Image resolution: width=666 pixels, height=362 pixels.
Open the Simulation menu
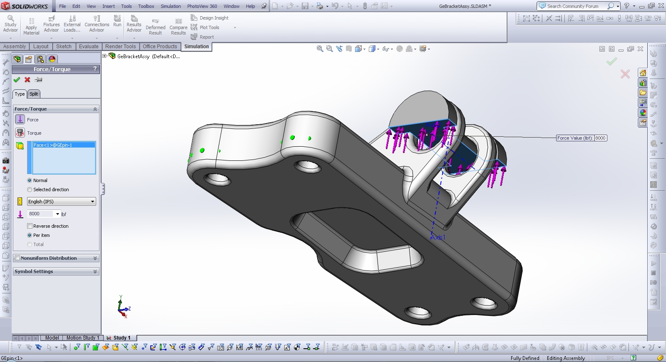pyautogui.click(x=171, y=6)
